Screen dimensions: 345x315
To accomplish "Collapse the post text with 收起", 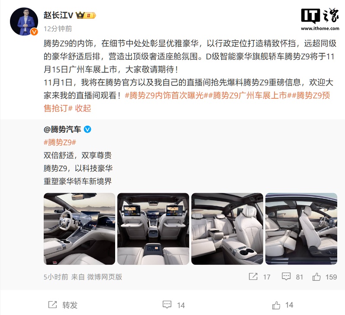I will pos(83,108).
